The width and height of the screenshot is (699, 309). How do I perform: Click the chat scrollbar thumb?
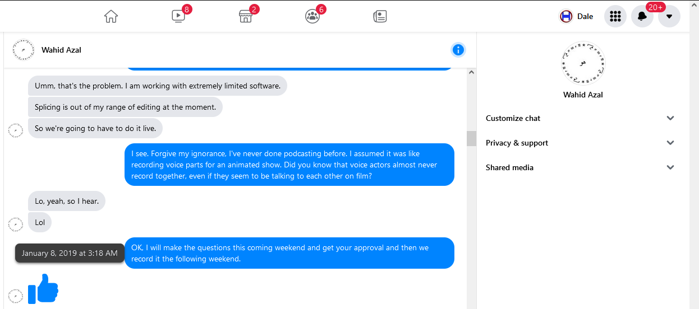click(x=471, y=138)
